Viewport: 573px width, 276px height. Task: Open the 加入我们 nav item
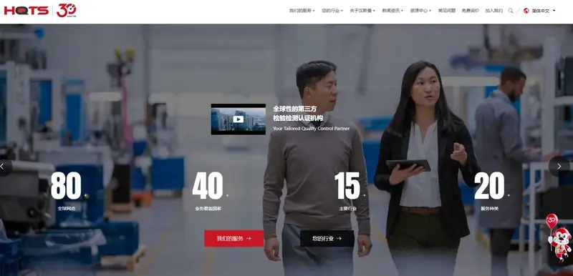click(493, 11)
